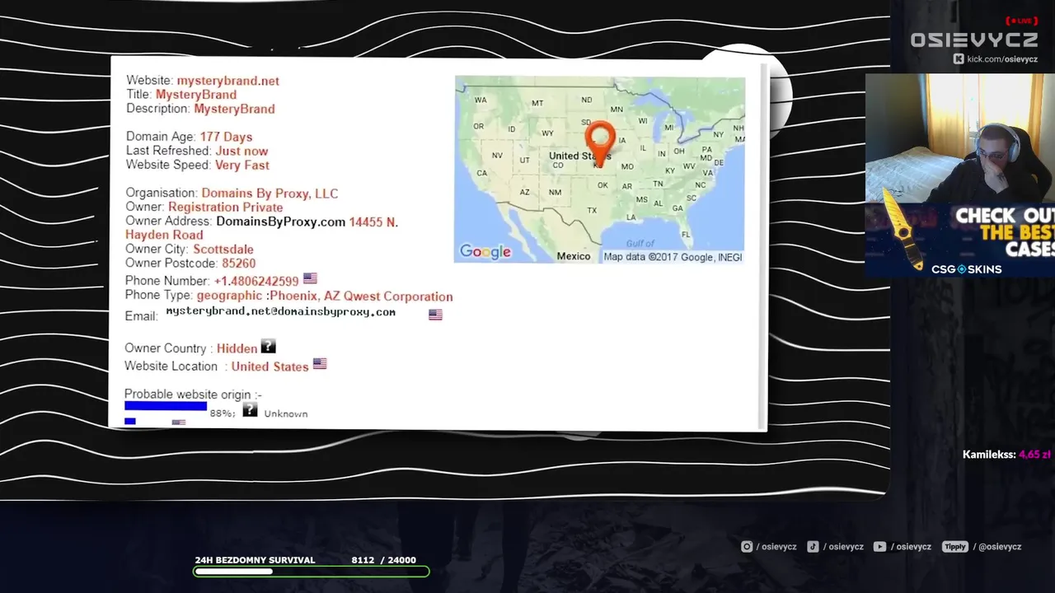
Task: Click the 'Just now' last refreshed value
Action: point(241,151)
